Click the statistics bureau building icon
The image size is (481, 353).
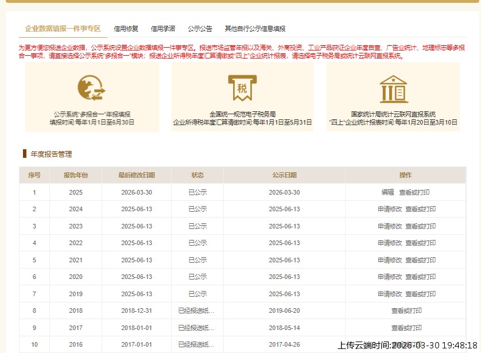click(393, 88)
